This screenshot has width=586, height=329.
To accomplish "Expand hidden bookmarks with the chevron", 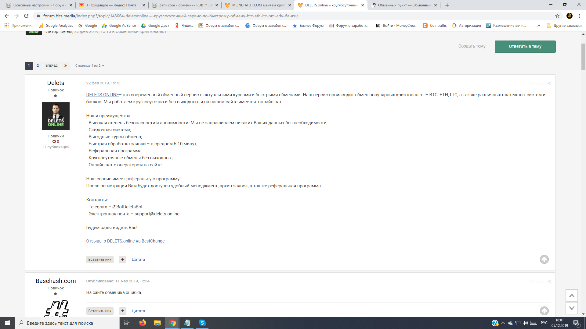I will [x=538, y=26].
